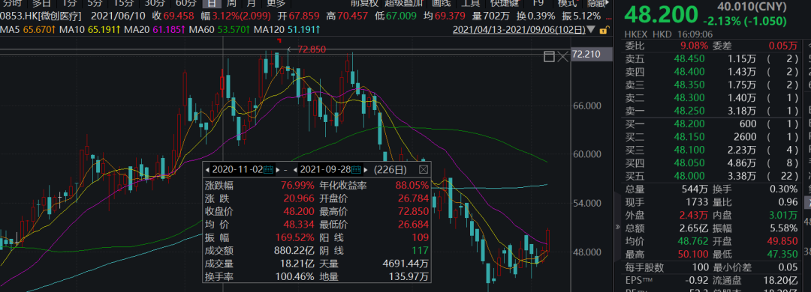Open the 更多 more periods menu

tap(276, 3)
